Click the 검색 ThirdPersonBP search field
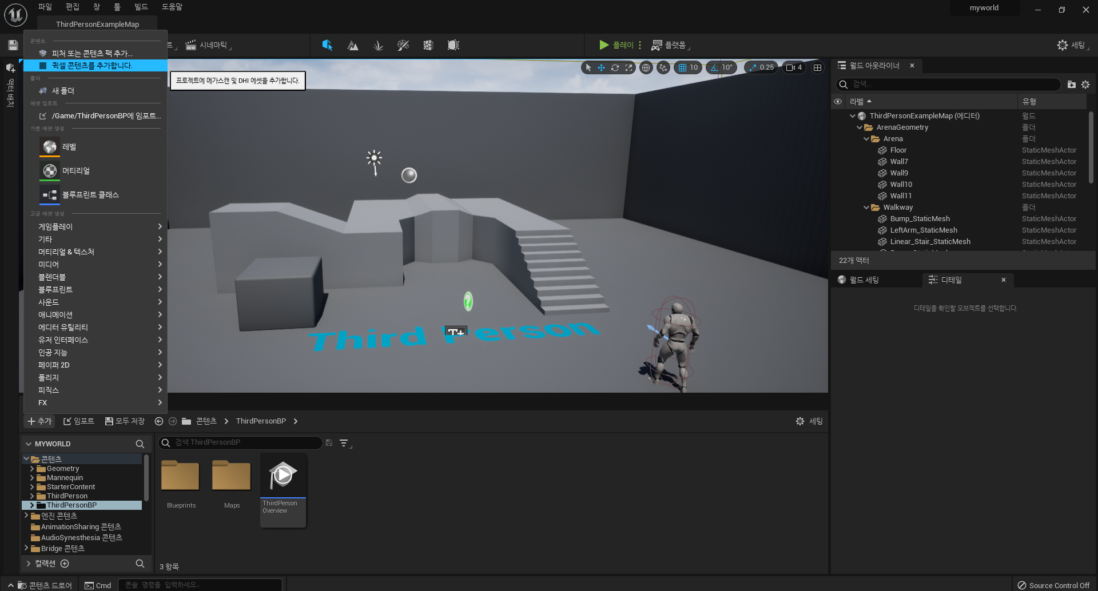Image resolution: width=1098 pixels, height=591 pixels. point(240,442)
